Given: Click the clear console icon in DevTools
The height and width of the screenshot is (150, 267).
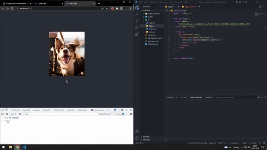Looking at the screenshot, I should [x=7, y=114].
